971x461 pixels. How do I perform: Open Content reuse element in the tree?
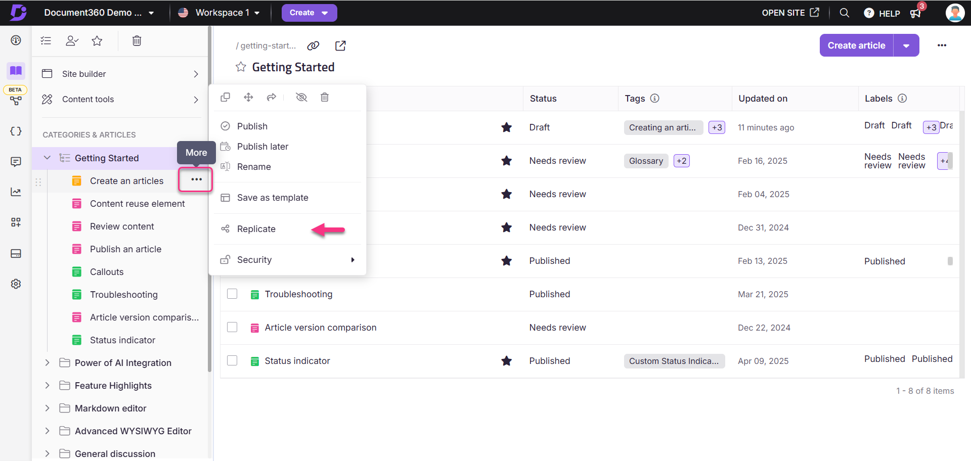click(137, 203)
